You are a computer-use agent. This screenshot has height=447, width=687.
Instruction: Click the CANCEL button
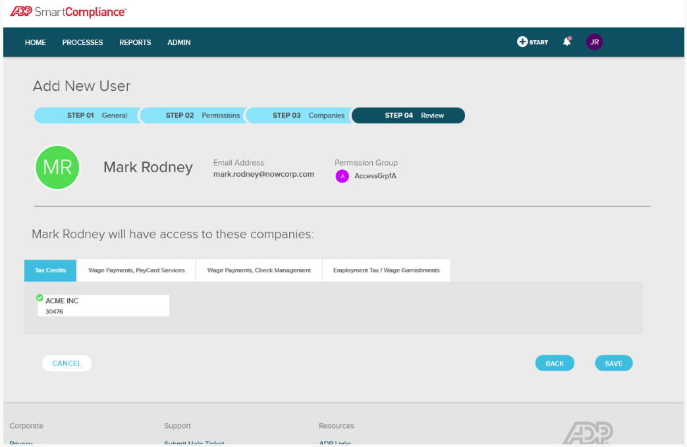tap(67, 363)
